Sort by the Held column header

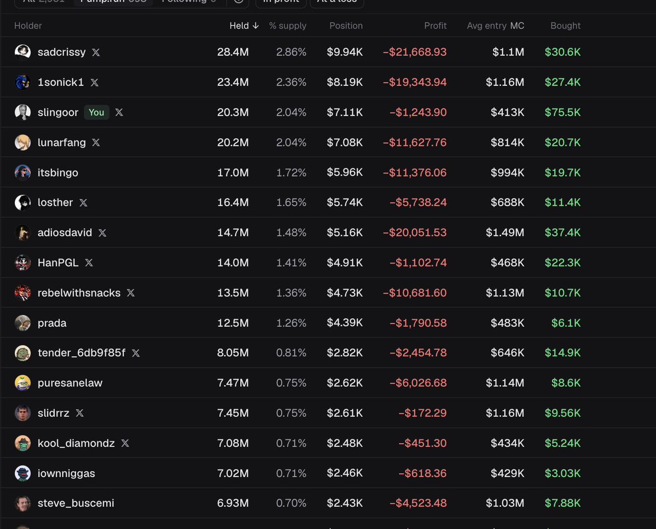[245, 26]
